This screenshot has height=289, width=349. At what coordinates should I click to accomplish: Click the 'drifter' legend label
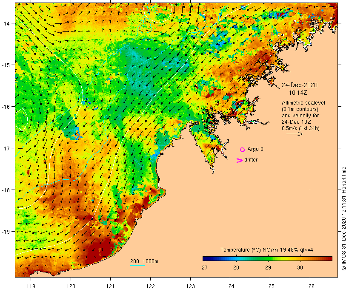pos(251,160)
